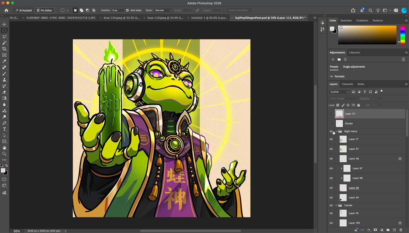
Task: Open the Style dropdown set to Normal
Action: (x=162, y=11)
